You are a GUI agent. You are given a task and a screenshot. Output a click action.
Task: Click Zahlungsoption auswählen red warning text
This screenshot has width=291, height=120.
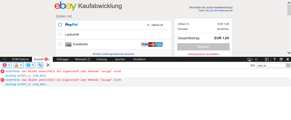coord(203,54)
